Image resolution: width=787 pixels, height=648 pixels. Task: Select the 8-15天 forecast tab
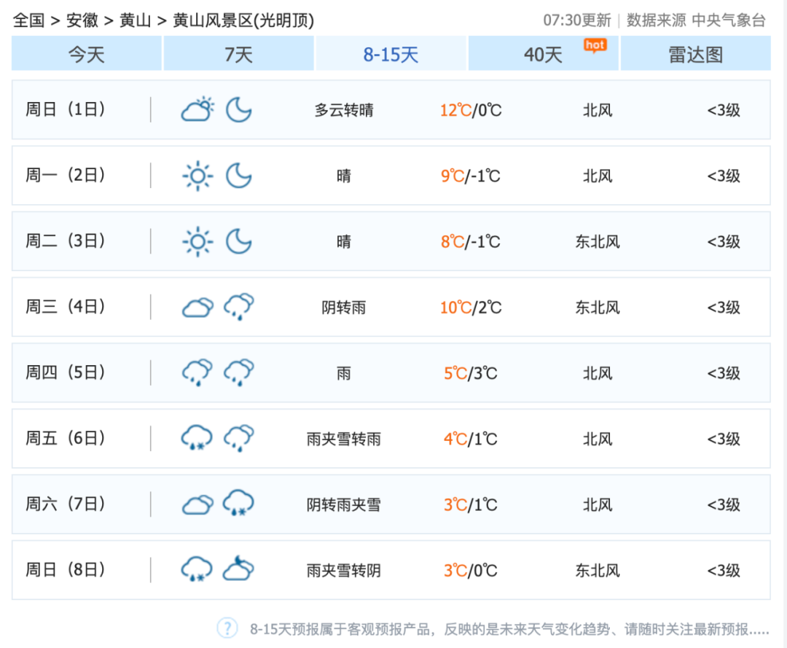391,55
